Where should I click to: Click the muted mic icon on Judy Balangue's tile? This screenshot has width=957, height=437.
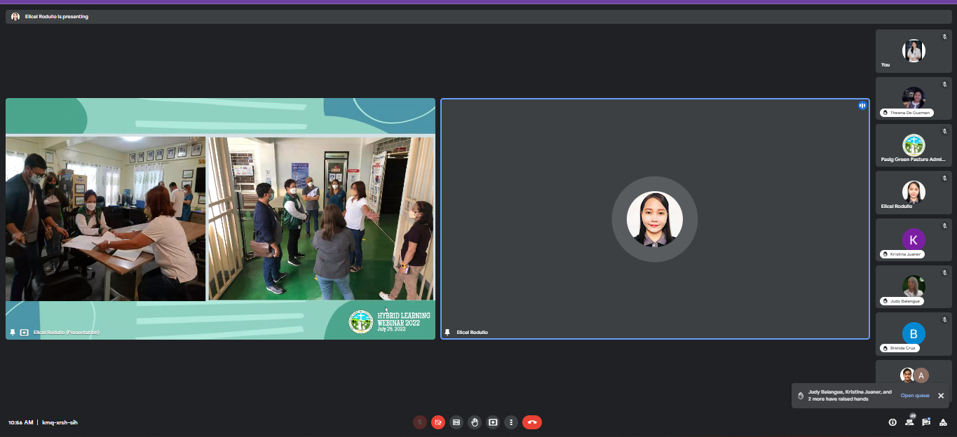pyautogui.click(x=944, y=272)
